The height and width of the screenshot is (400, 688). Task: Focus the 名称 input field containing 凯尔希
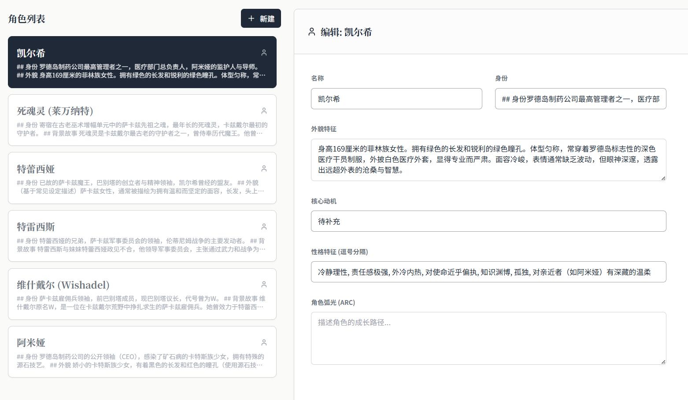pos(396,99)
